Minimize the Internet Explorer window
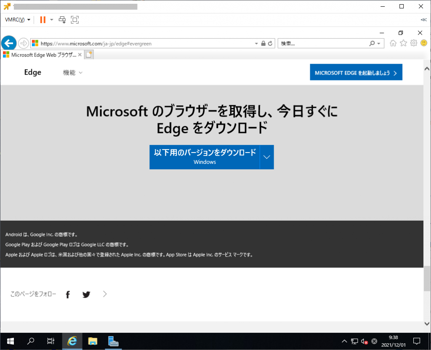Viewport: 431px width, 350px height. (382, 33)
